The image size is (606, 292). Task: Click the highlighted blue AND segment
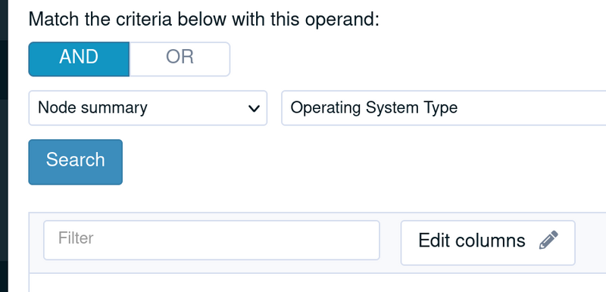point(79,59)
